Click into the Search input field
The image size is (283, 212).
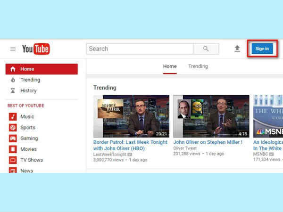140,49
